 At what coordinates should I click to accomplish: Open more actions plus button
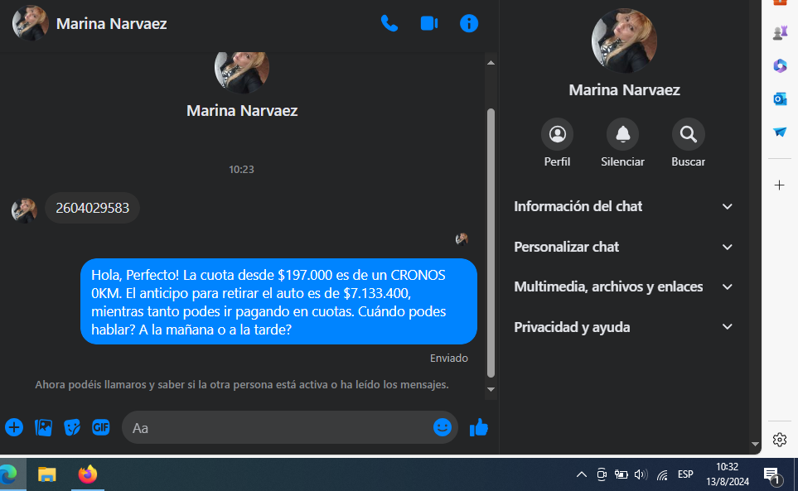(14, 427)
